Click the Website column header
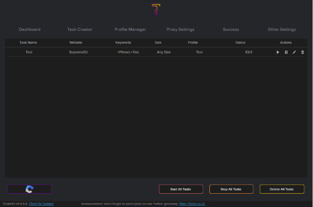 [x=76, y=43]
